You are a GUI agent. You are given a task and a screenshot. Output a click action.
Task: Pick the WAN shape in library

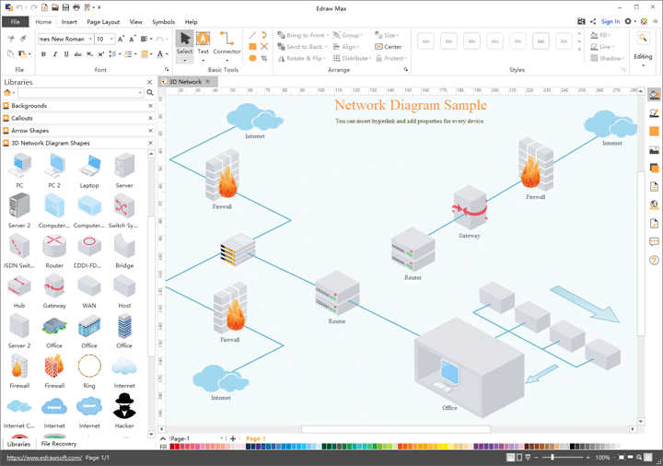tap(89, 290)
